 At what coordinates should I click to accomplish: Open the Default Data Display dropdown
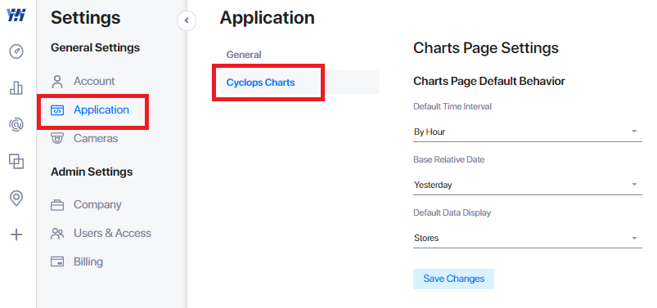(528, 238)
